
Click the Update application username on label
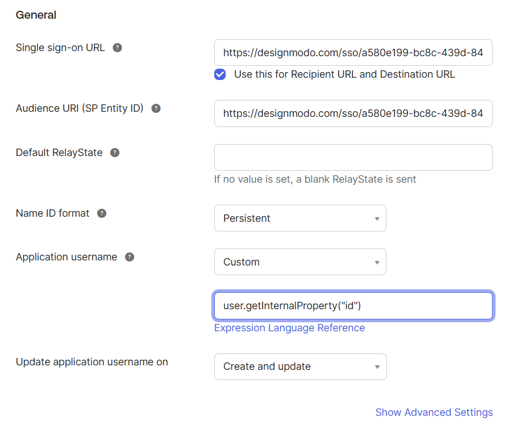tap(92, 362)
